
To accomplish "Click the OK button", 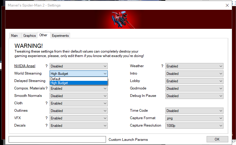I will [x=217, y=139].
